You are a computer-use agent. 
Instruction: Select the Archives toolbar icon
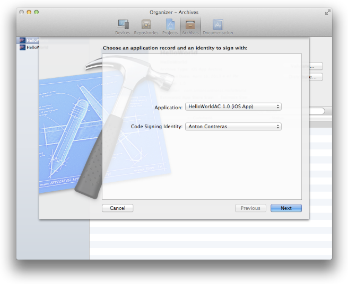(x=190, y=26)
